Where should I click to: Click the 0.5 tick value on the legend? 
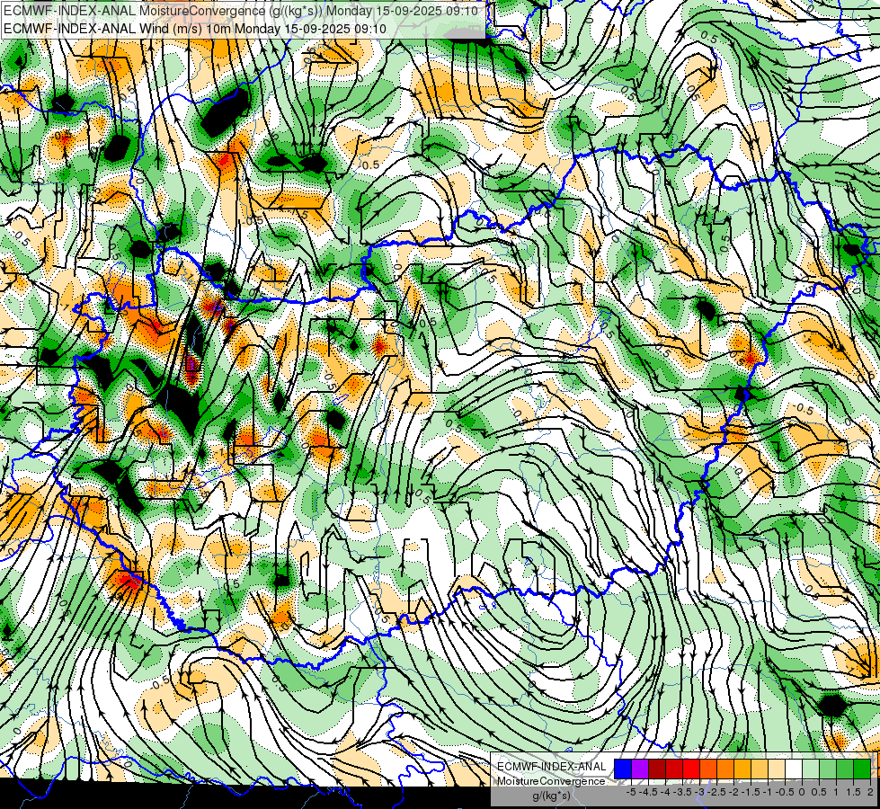[820, 792]
